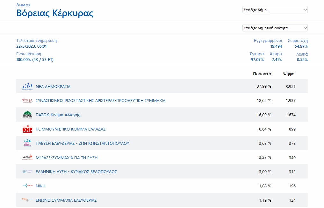The height and width of the screenshot is (208, 324).
Task: Click the Πλεύση Ελευθερίας ship logo
Action: click(27, 143)
